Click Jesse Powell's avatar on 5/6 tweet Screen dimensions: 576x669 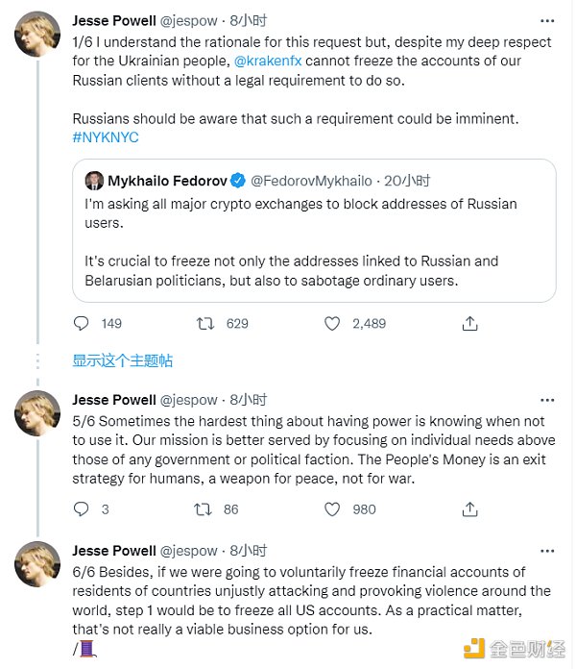pyautogui.click(x=38, y=414)
